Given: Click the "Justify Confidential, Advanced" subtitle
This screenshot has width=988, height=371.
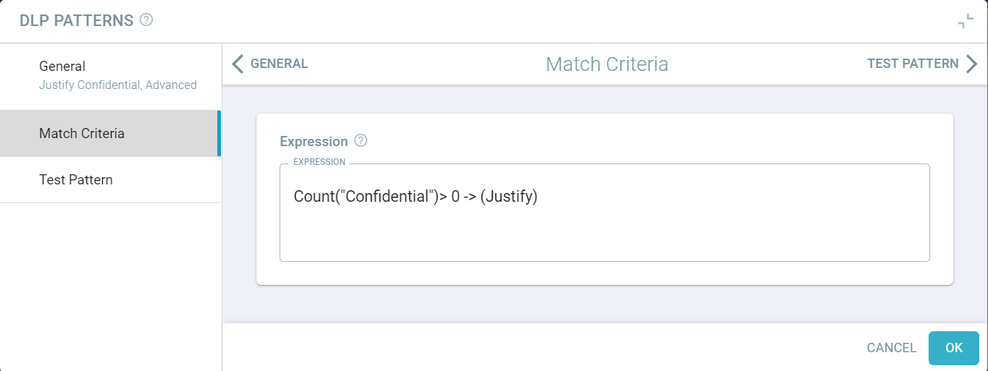Looking at the screenshot, I should tap(118, 85).
